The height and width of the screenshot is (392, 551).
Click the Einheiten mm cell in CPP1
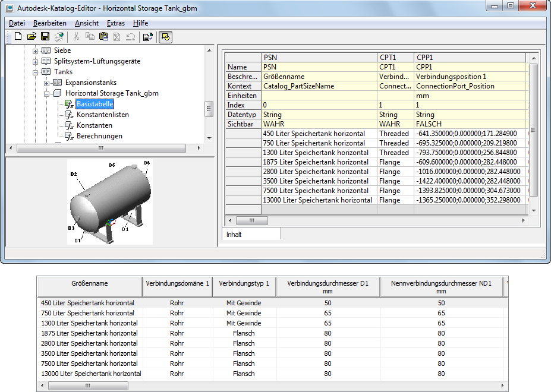pos(470,96)
